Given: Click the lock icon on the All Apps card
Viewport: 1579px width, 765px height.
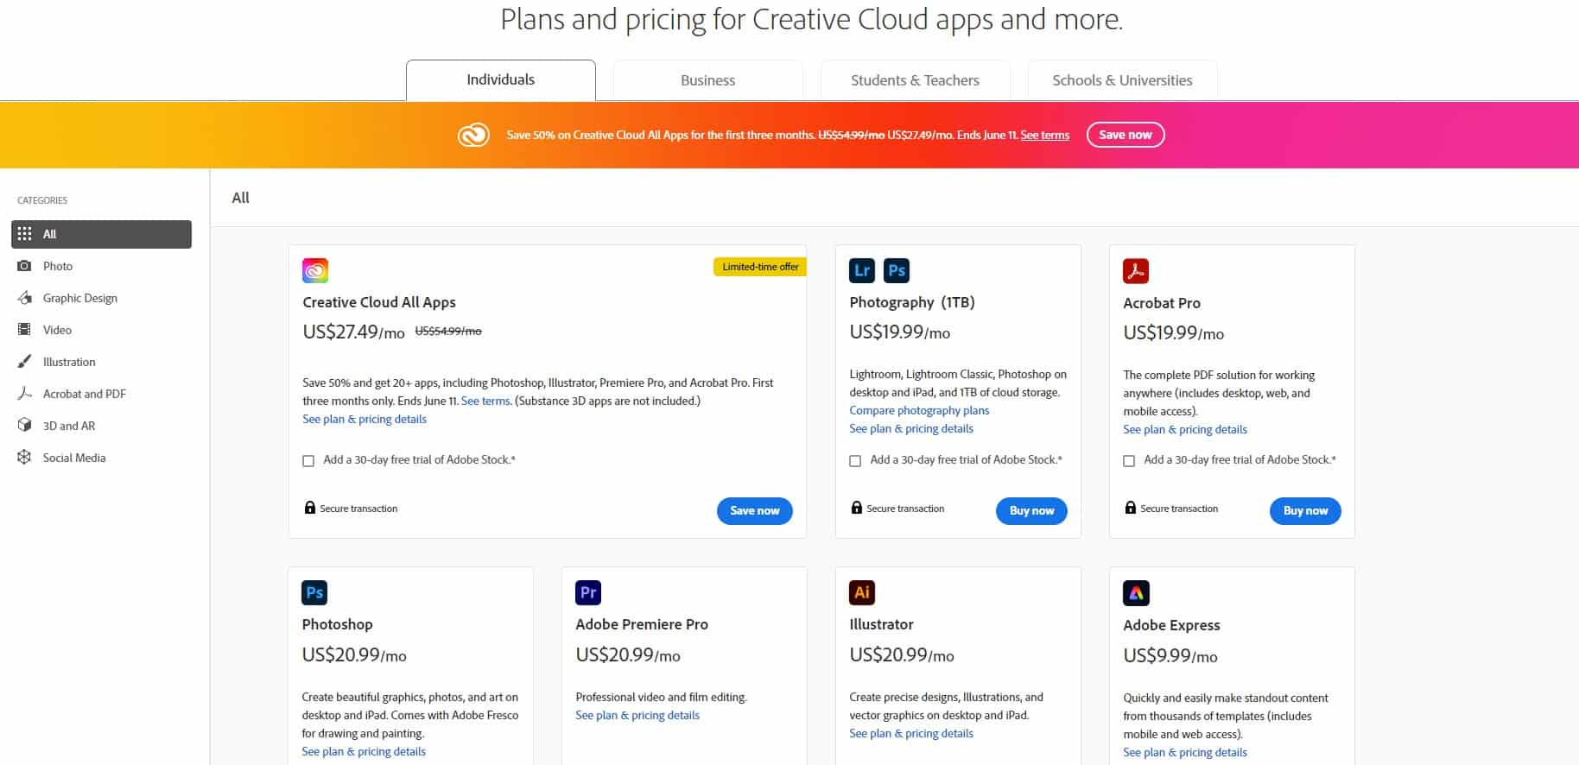Looking at the screenshot, I should click(310, 508).
